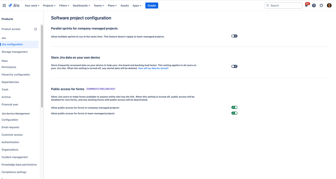Click the external link icon beside Product access
Screen dimensions: 336x179
[36, 29]
